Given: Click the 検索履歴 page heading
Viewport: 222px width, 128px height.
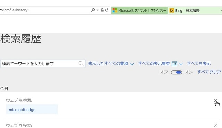Looking at the screenshot, I should point(21,39).
